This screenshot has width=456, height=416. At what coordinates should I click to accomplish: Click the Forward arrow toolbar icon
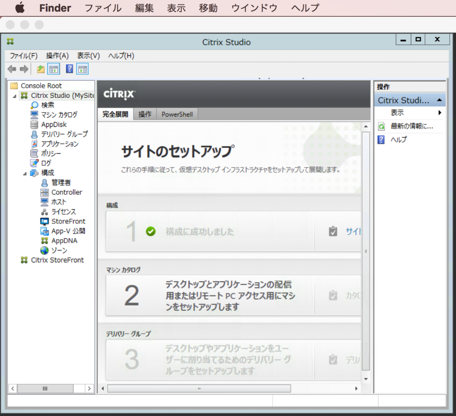pos(24,69)
